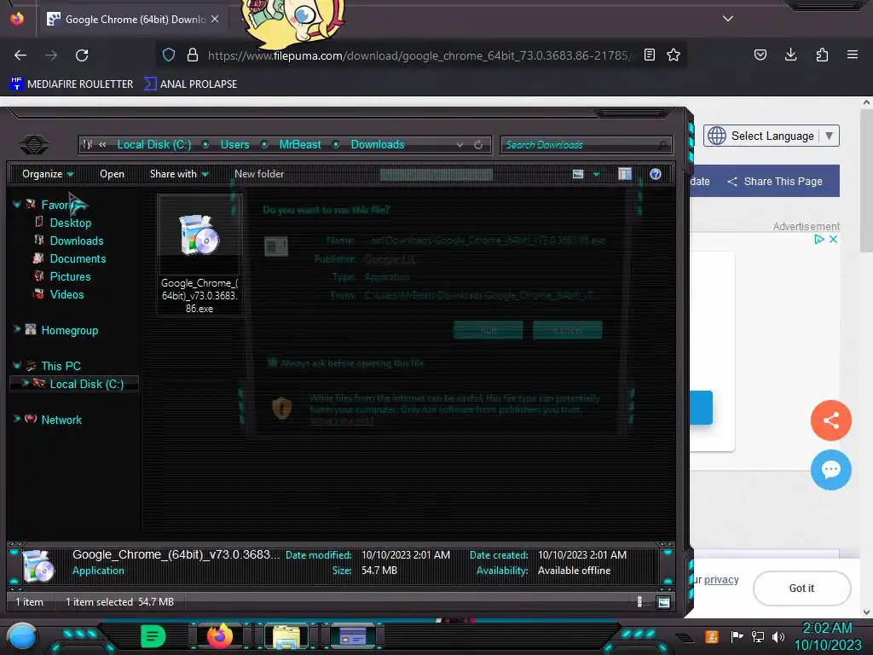Open the MEDIAFIRE ROULETTER bookmark
The width and height of the screenshot is (873, 655).
click(72, 84)
